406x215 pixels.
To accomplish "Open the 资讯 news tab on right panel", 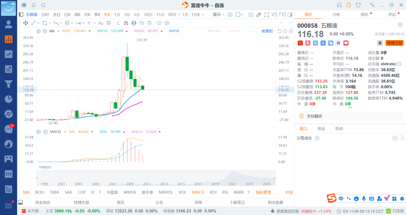I will point(364,15).
